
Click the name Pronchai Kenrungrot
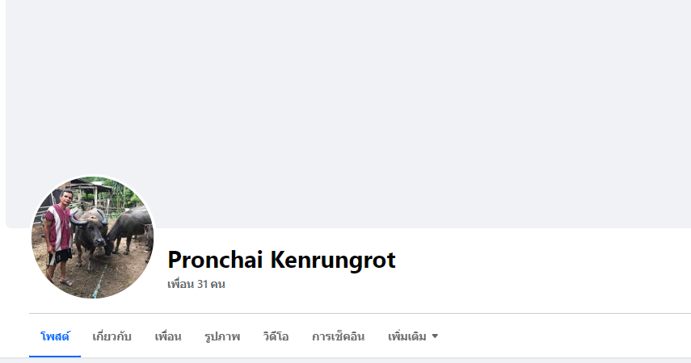point(281,260)
